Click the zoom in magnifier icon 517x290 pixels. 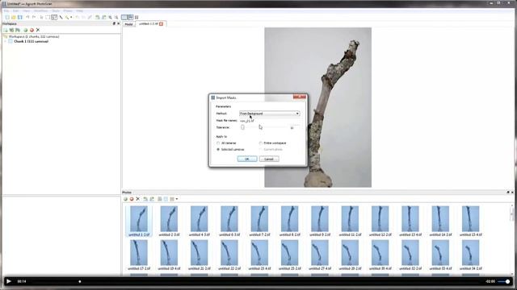(110, 17)
